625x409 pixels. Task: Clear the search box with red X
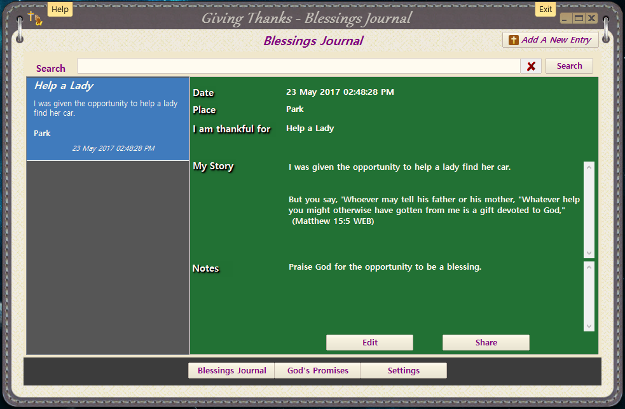point(531,66)
